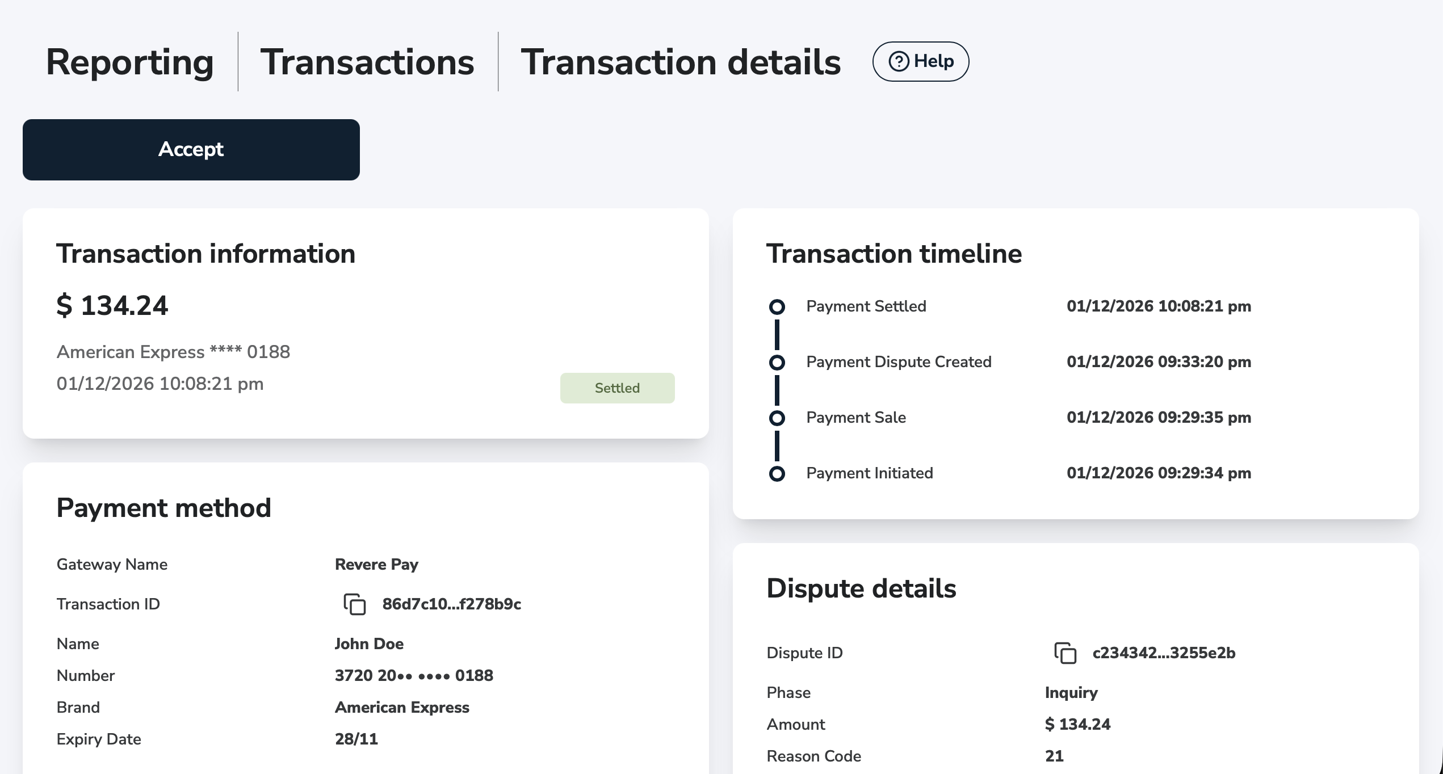Viewport: 1443px width, 774px height.
Task: Copy the Dispute ID value
Action: point(1065,653)
